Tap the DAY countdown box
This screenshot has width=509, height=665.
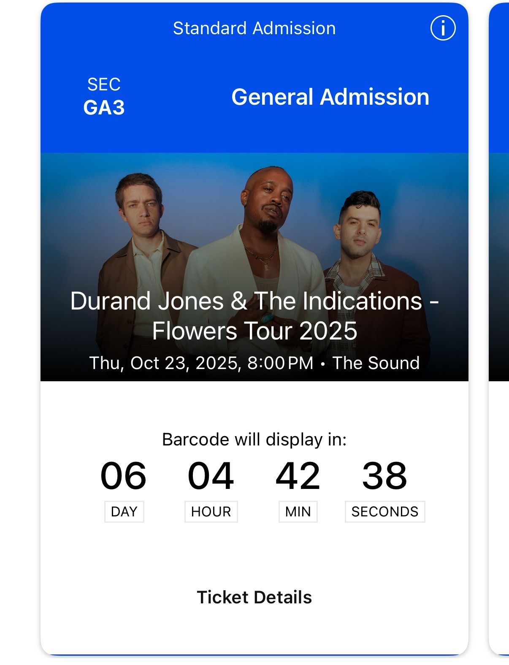coord(124,512)
